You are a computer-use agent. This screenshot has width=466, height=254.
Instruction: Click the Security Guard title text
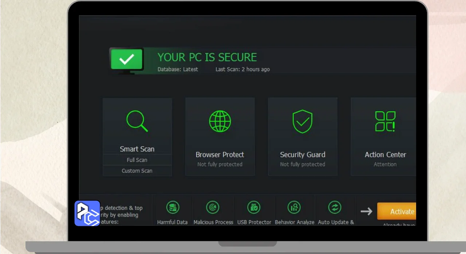point(303,155)
